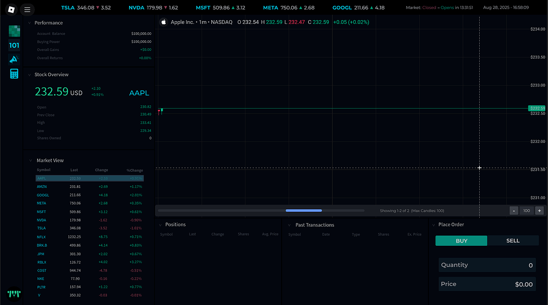Collapse the Stock Overview section

coord(30,75)
